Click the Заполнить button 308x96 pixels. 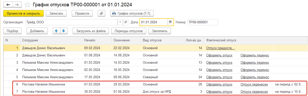[160, 31]
